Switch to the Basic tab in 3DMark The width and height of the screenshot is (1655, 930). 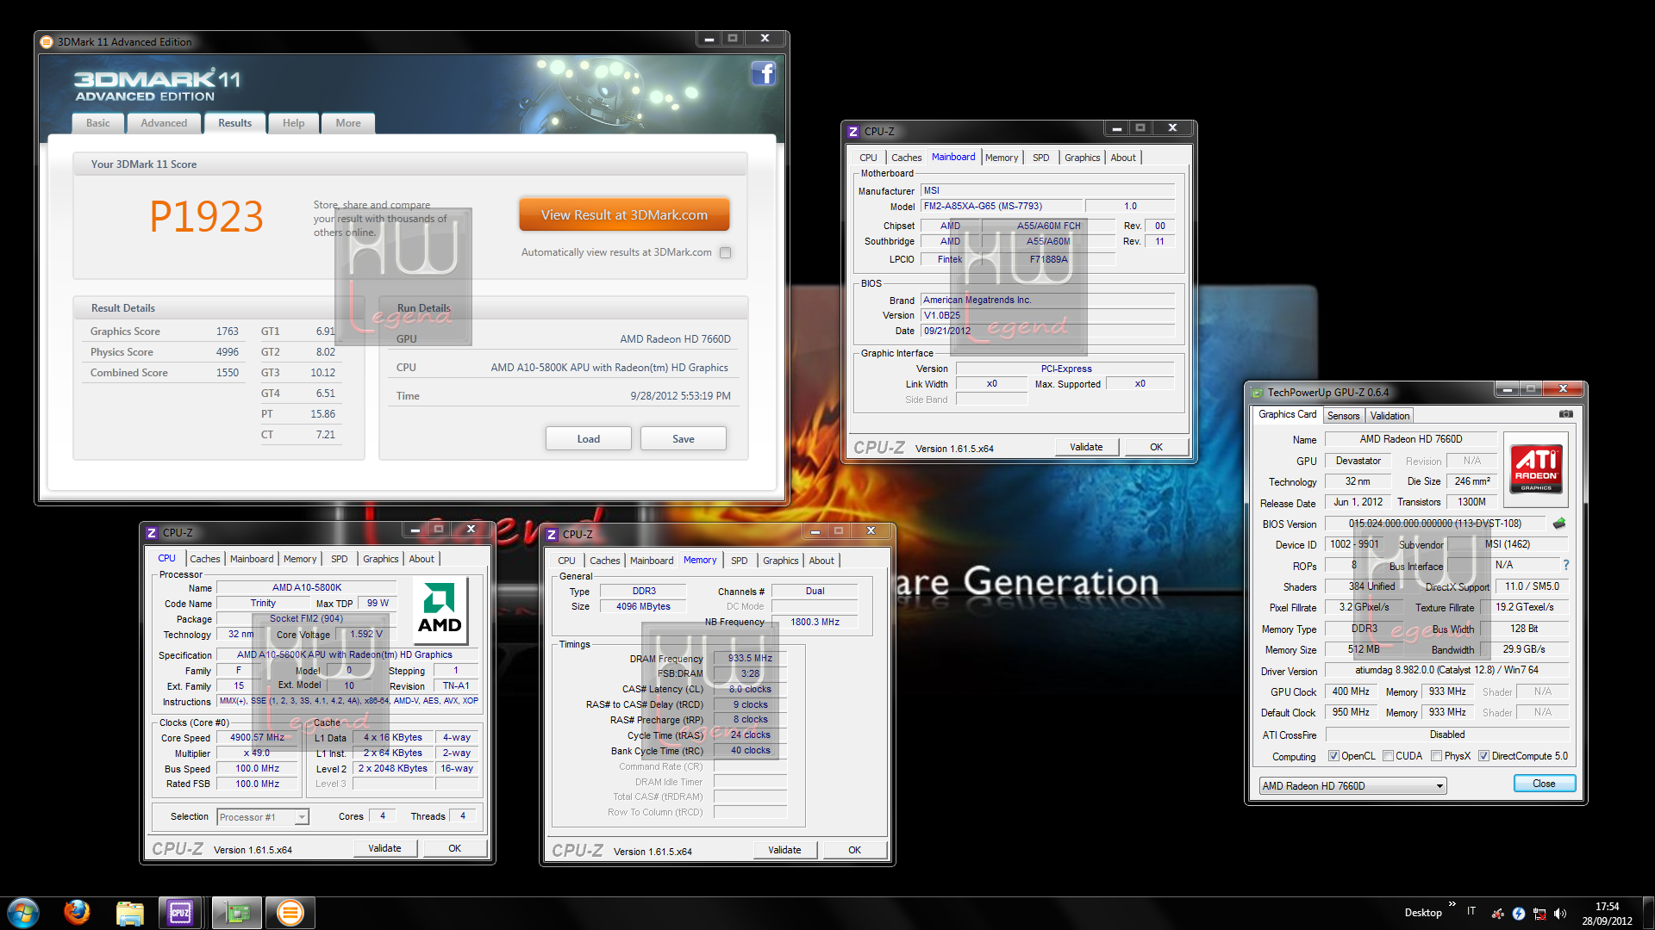[x=97, y=123]
